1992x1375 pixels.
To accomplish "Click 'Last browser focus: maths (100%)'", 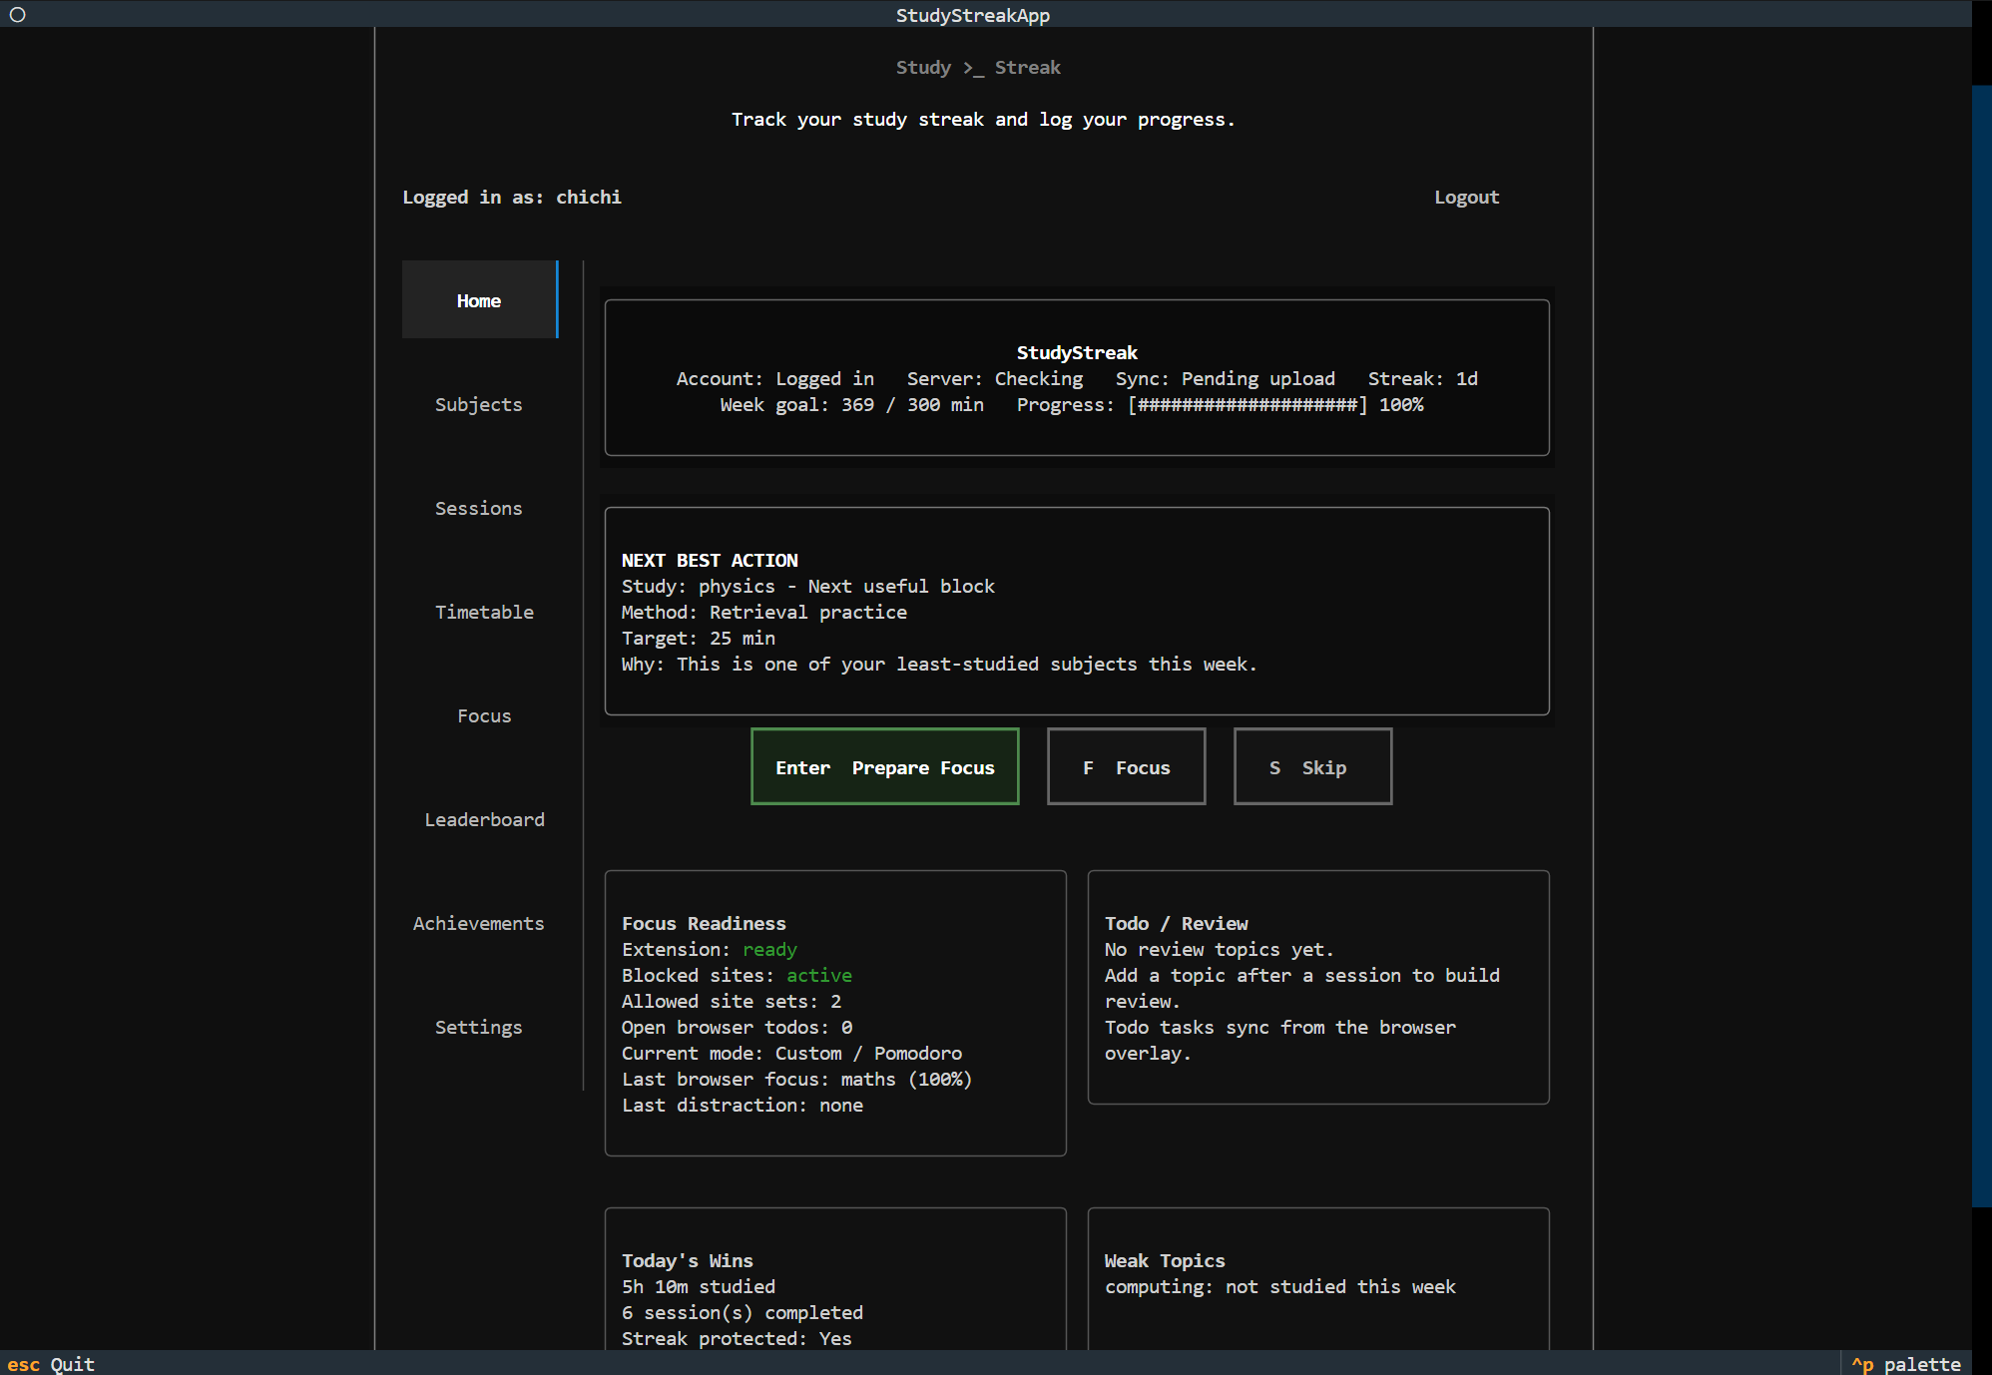I will click(x=796, y=1079).
